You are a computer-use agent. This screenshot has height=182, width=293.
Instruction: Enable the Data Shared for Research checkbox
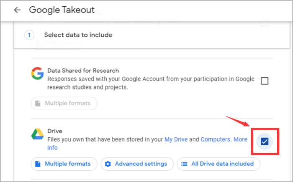264,81
